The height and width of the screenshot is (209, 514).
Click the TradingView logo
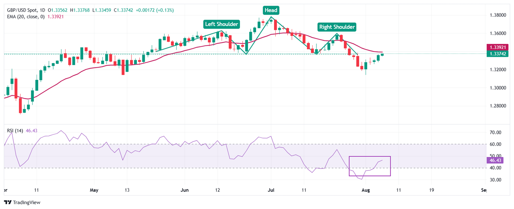coord(22,202)
